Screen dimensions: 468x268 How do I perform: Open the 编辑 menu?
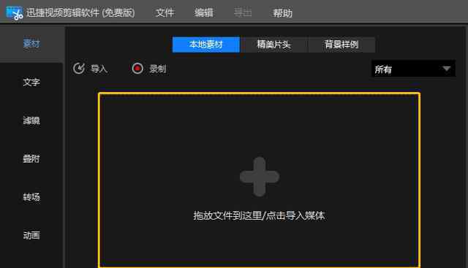pos(204,13)
